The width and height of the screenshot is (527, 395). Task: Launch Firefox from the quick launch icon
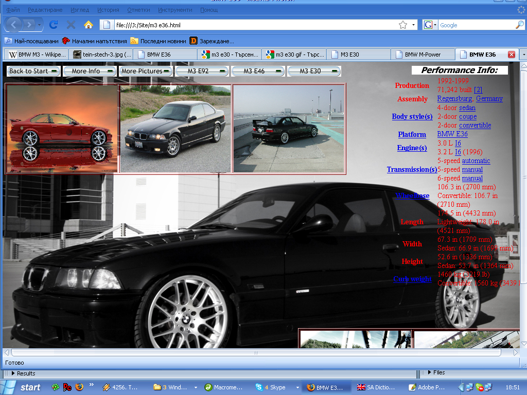tap(79, 387)
